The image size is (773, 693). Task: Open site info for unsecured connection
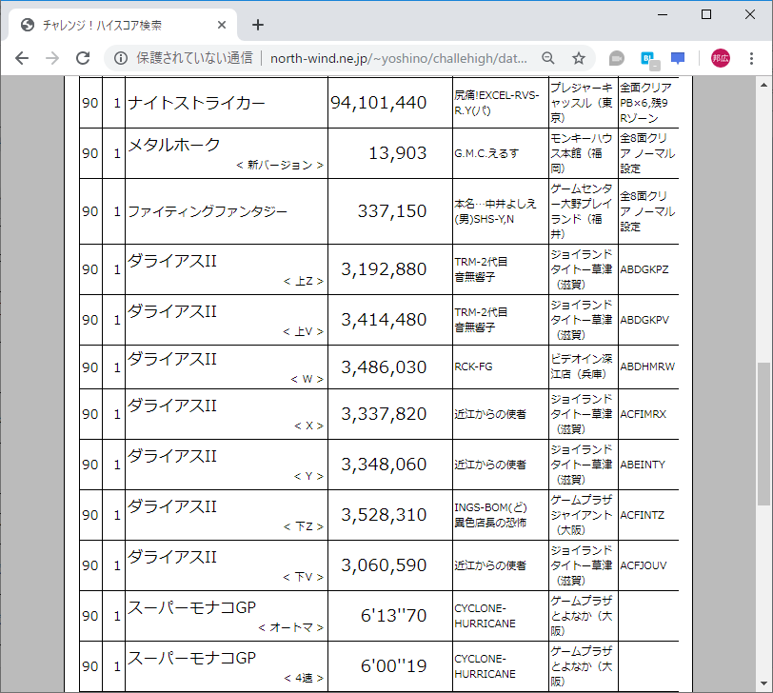click(121, 58)
